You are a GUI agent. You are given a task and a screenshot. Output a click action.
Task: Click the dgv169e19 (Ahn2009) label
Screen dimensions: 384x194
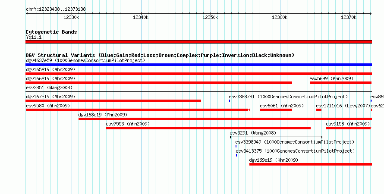[x=274, y=160]
